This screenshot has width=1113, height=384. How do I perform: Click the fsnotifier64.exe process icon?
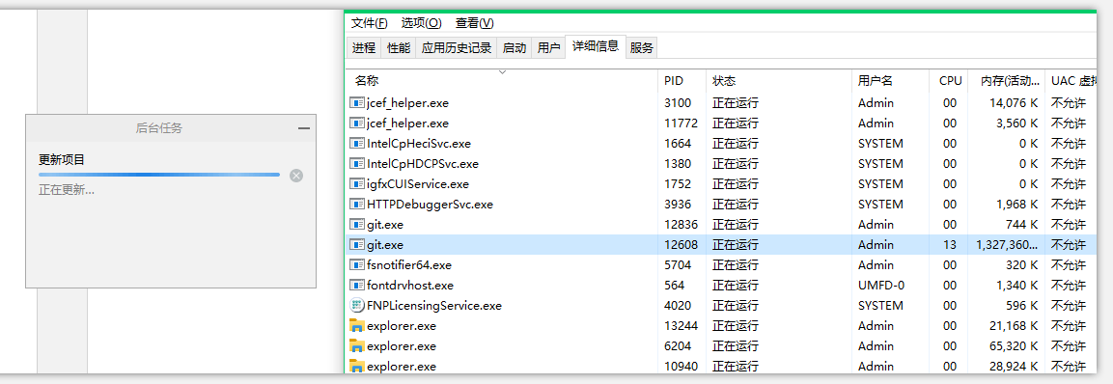coord(357,264)
